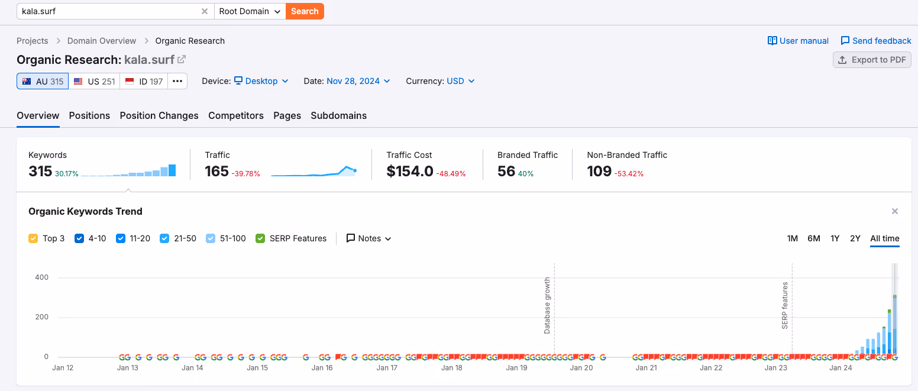
Task: Click the Non-Branded Traffic value 109
Action: (599, 172)
